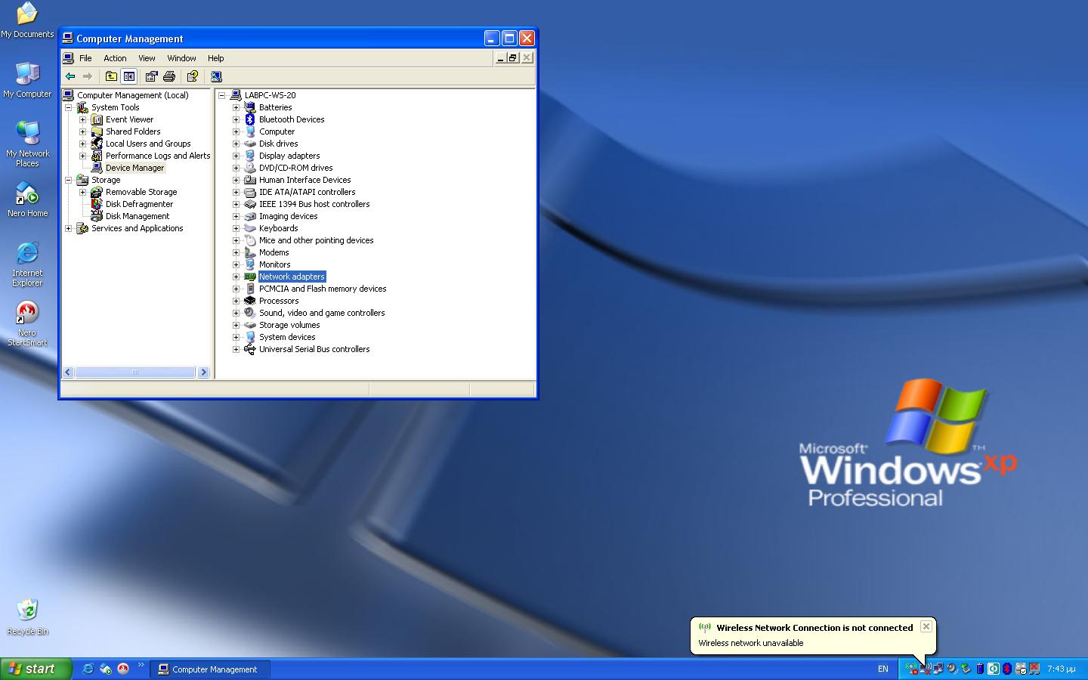Expand Services and Applications node
The height and width of the screenshot is (680, 1088).
(68, 228)
